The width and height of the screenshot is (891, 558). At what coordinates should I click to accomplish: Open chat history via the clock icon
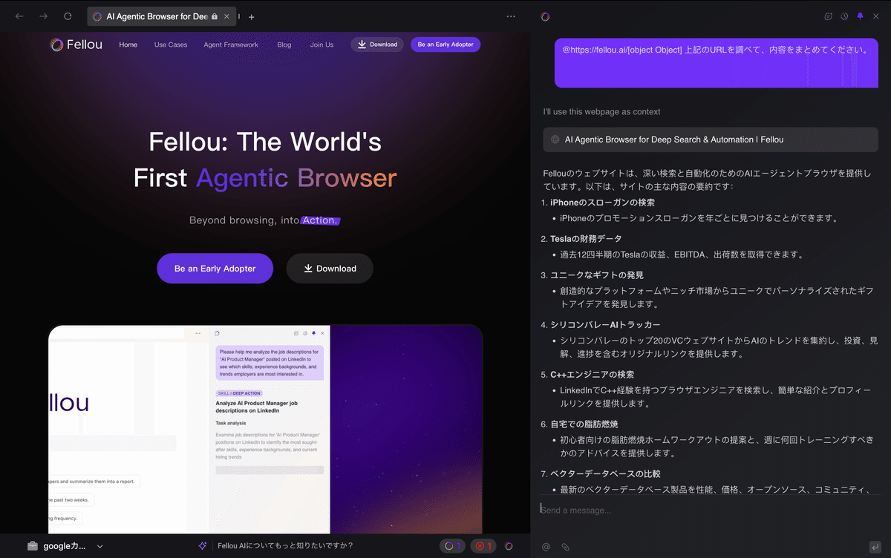pyautogui.click(x=844, y=16)
